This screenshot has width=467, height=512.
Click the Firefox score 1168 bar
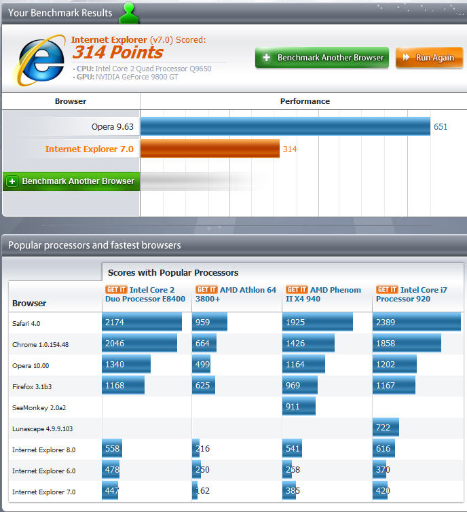click(124, 385)
